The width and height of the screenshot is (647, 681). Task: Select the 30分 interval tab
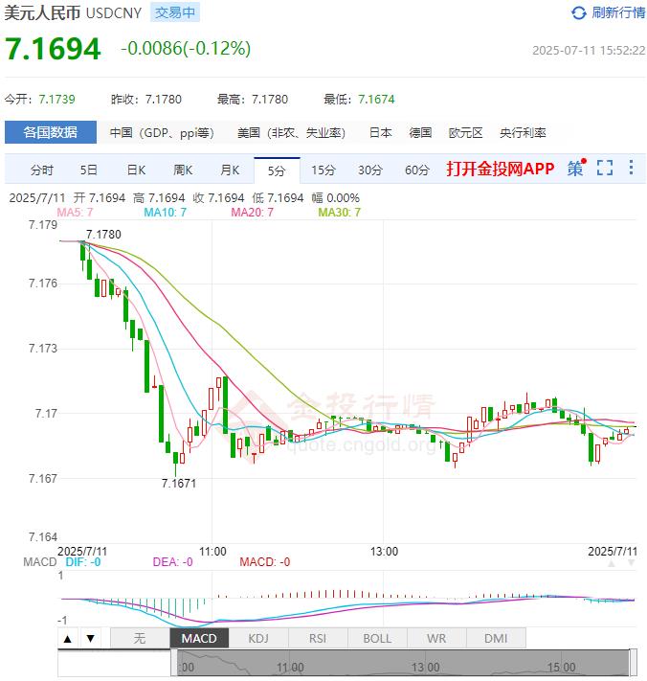coord(370,170)
